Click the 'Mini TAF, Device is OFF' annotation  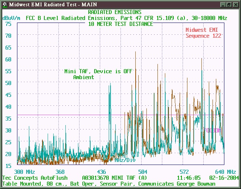pyautogui.click(x=98, y=71)
